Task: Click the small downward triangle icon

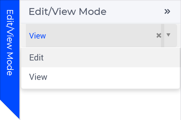Action: click(x=168, y=35)
